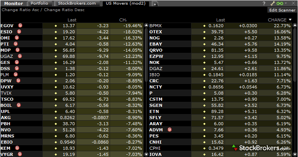Switch to the Portfolio tab
This screenshot has width=298, height=157.
click(x=39, y=3)
